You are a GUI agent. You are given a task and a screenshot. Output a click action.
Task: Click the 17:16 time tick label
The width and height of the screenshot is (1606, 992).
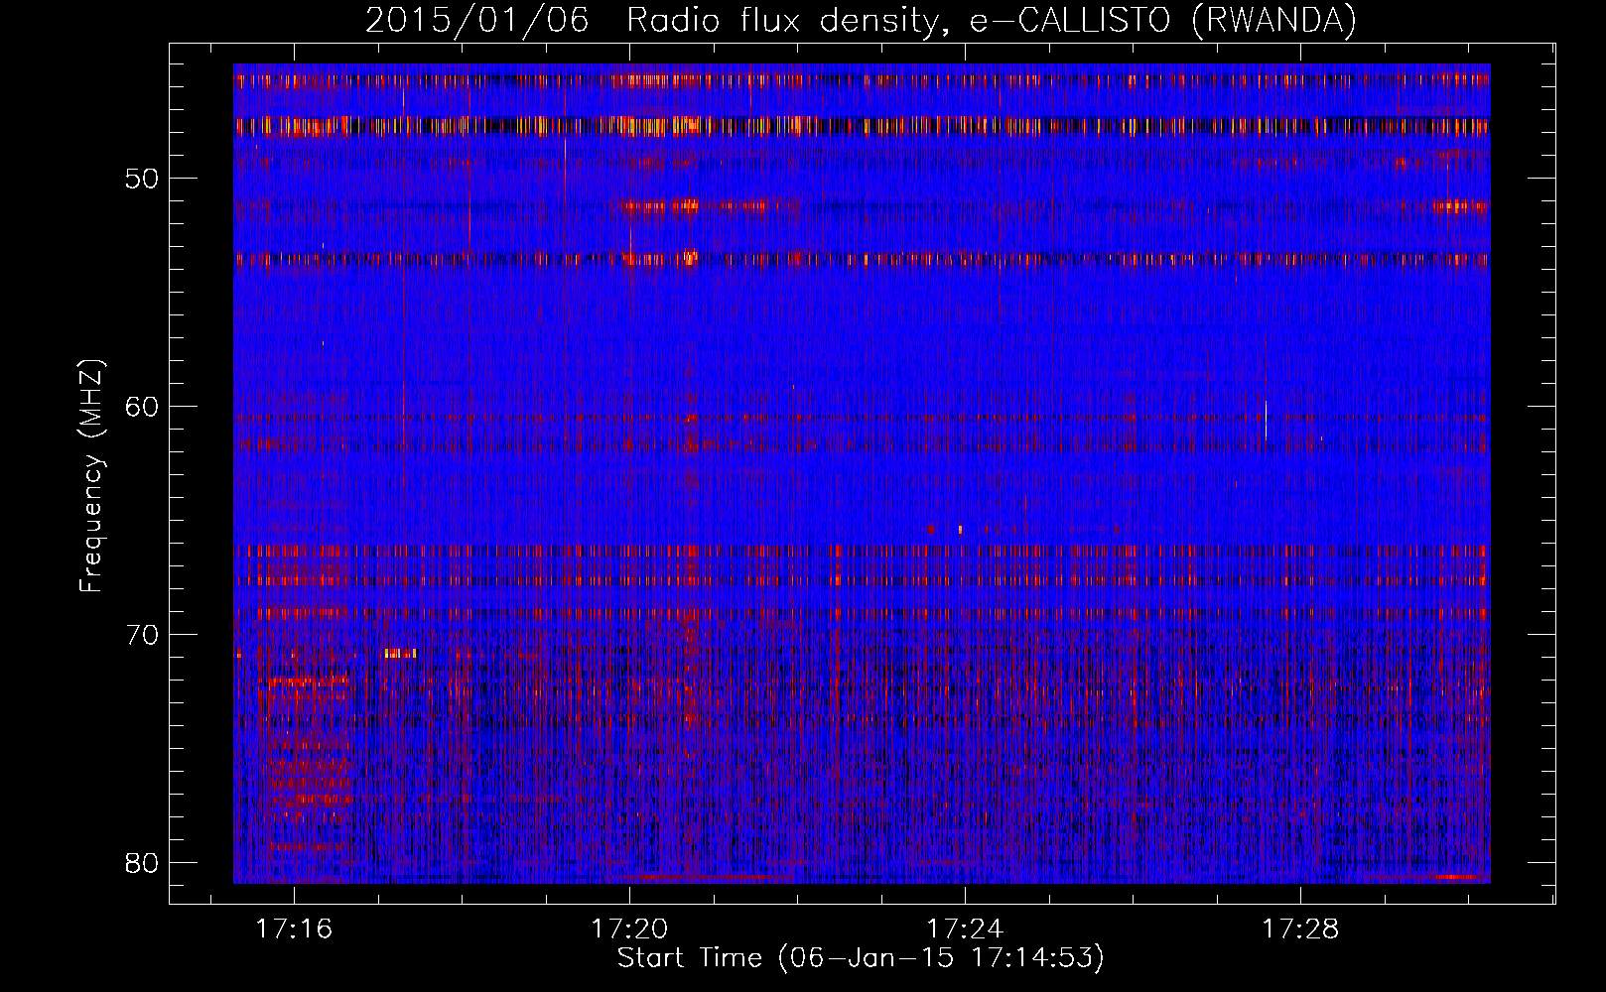click(294, 930)
